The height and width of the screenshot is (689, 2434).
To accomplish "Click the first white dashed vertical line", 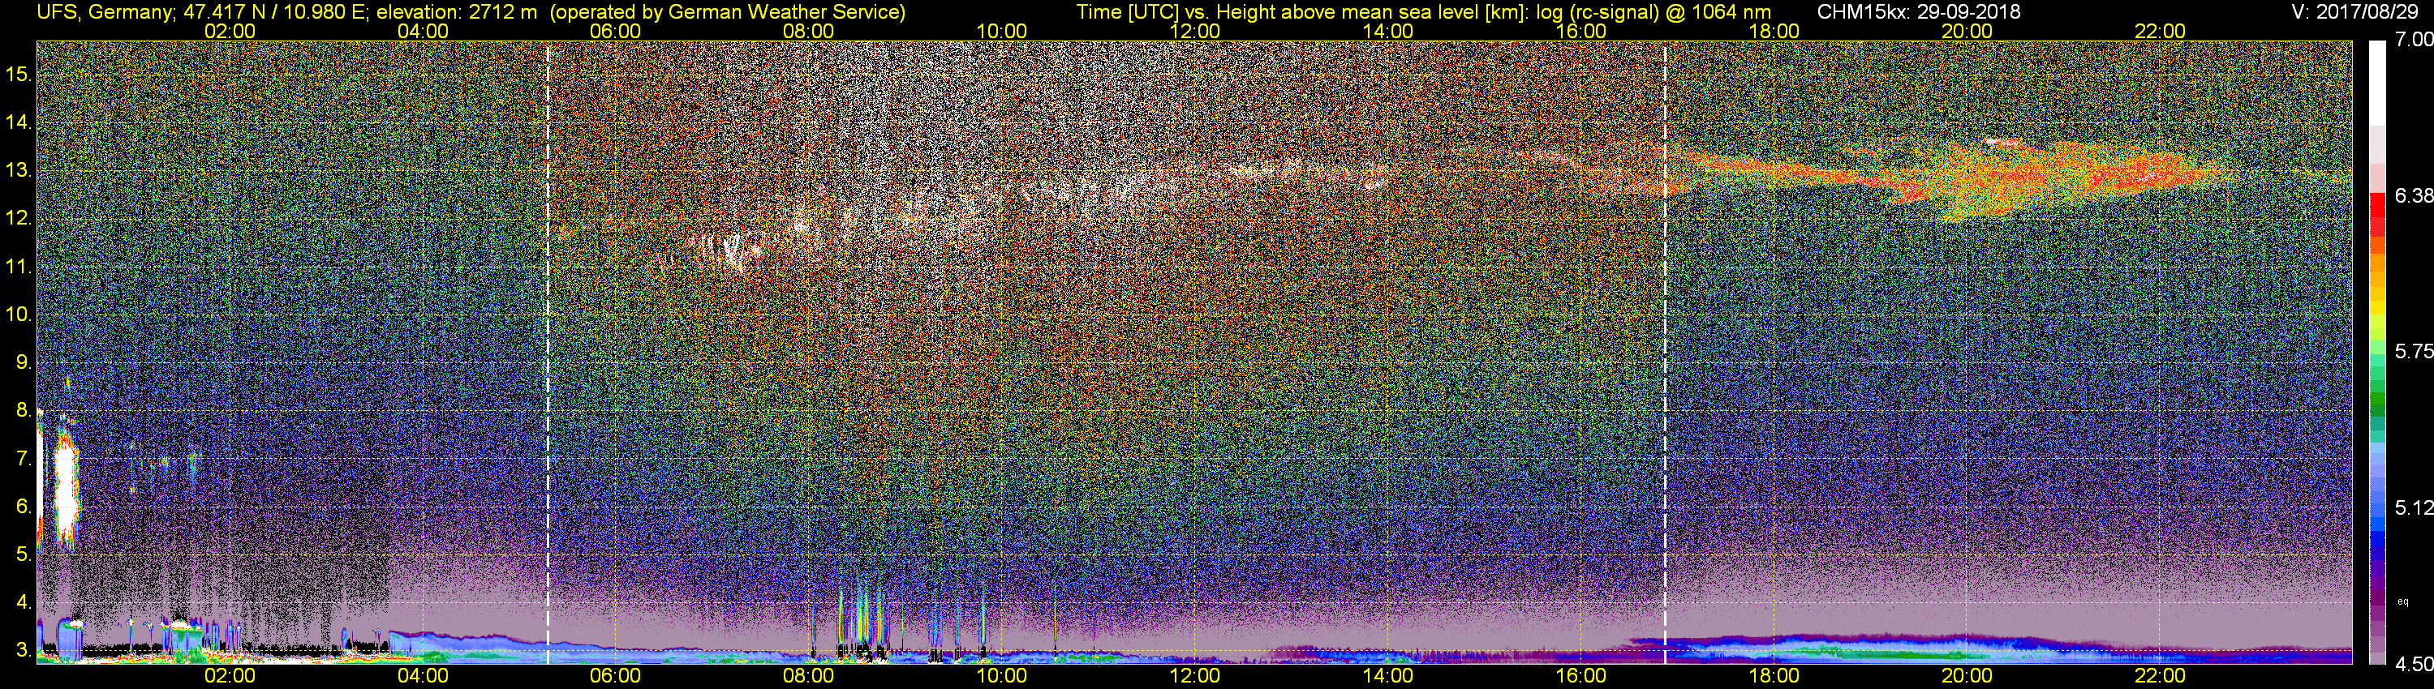I will point(548,351).
